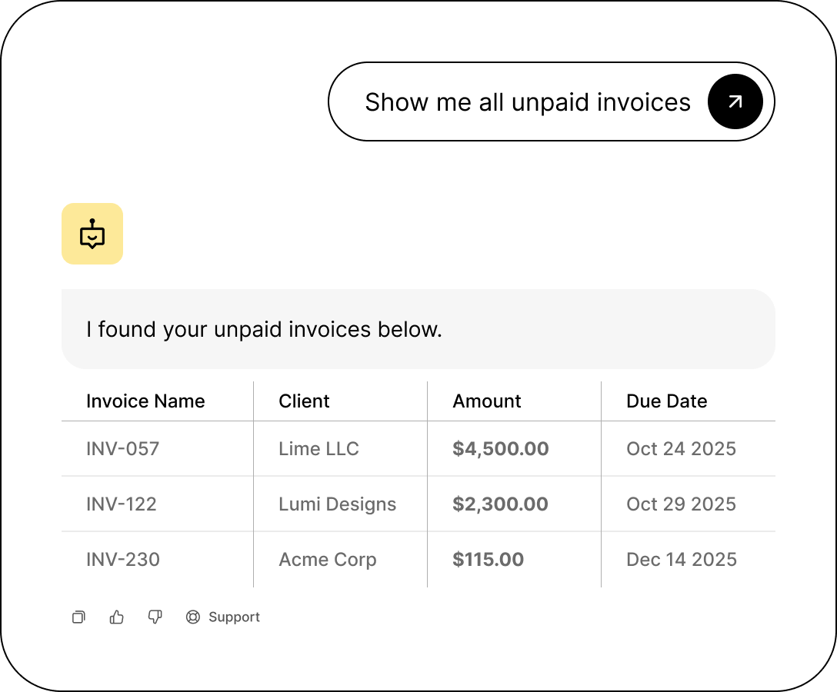This screenshot has height=692, width=837.
Task: Select the Invoice Name column header
Action: click(145, 401)
